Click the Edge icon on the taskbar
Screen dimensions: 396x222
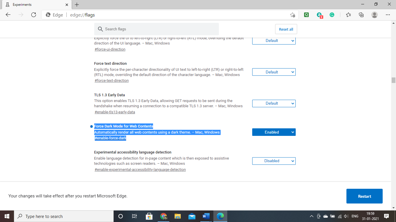(220, 216)
